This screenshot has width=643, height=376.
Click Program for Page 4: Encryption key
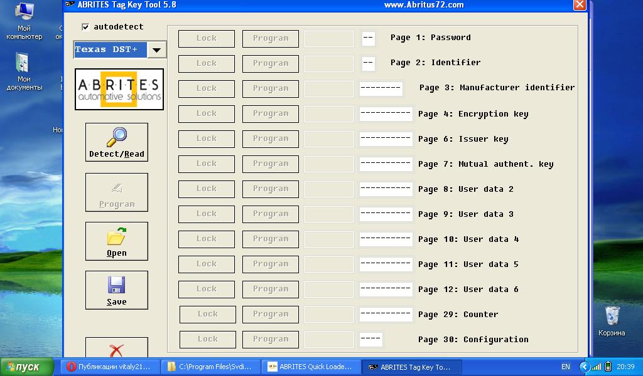270,114
